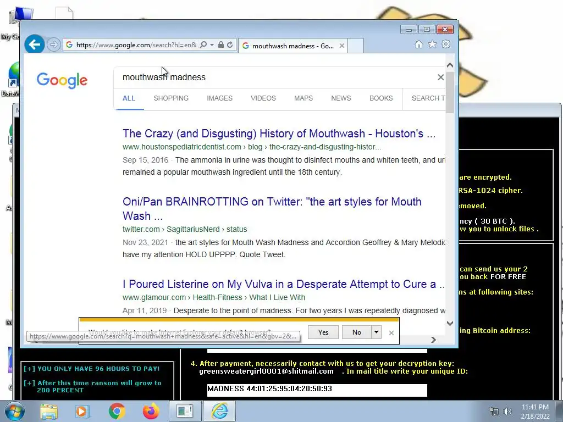Click No on the default browser prompt
563x422 pixels.
click(x=356, y=332)
